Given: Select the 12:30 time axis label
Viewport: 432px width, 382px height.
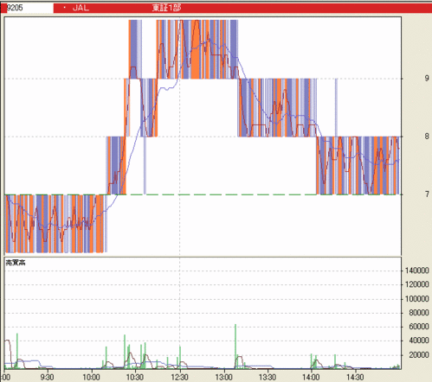Looking at the screenshot, I should (x=179, y=377).
